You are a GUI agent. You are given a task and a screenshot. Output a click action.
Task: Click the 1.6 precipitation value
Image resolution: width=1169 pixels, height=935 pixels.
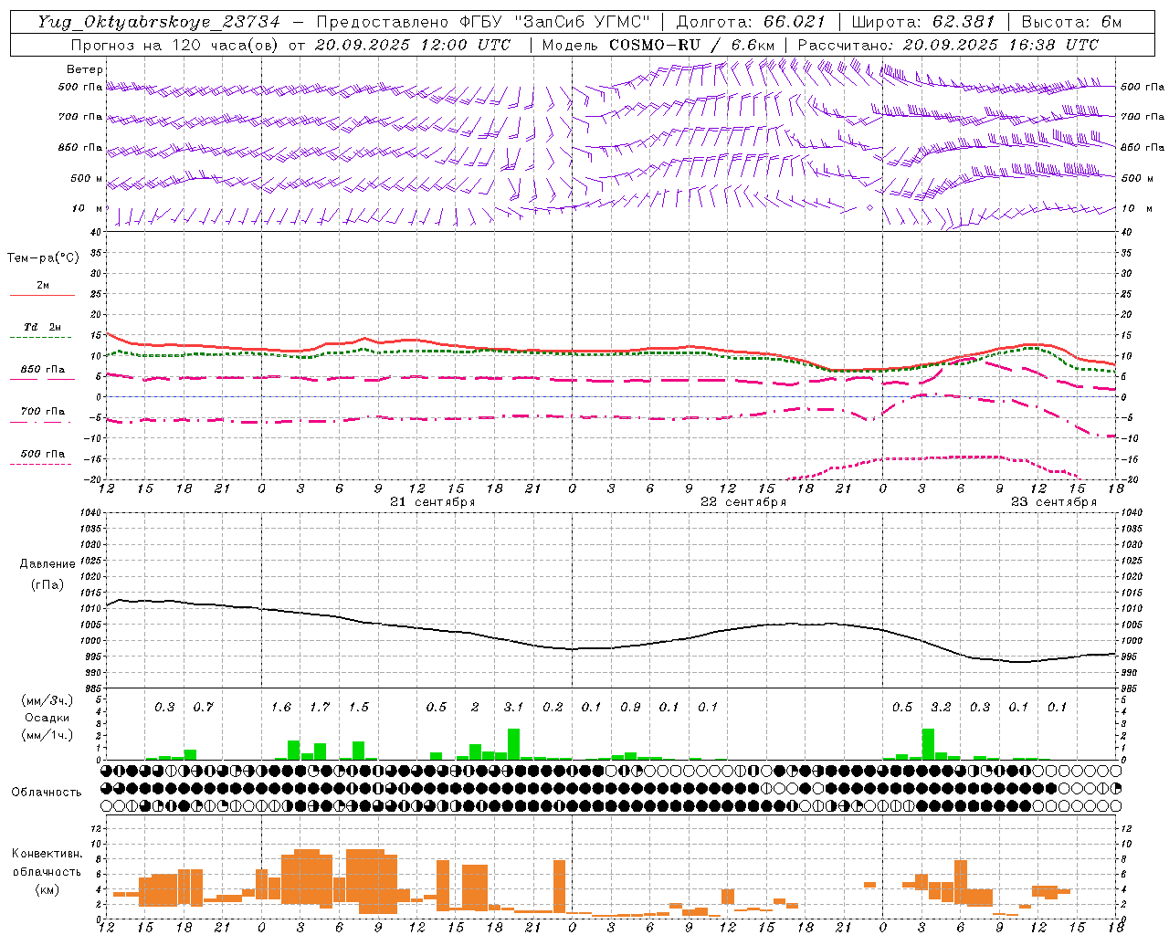click(x=281, y=707)
